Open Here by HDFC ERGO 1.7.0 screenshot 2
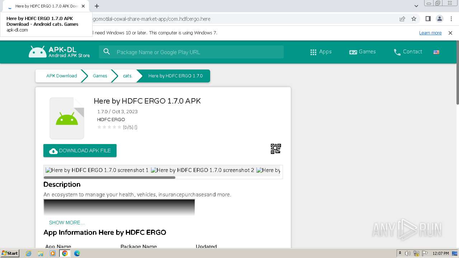The height and width of the screenshot is (258, 459). pos(202,170)
